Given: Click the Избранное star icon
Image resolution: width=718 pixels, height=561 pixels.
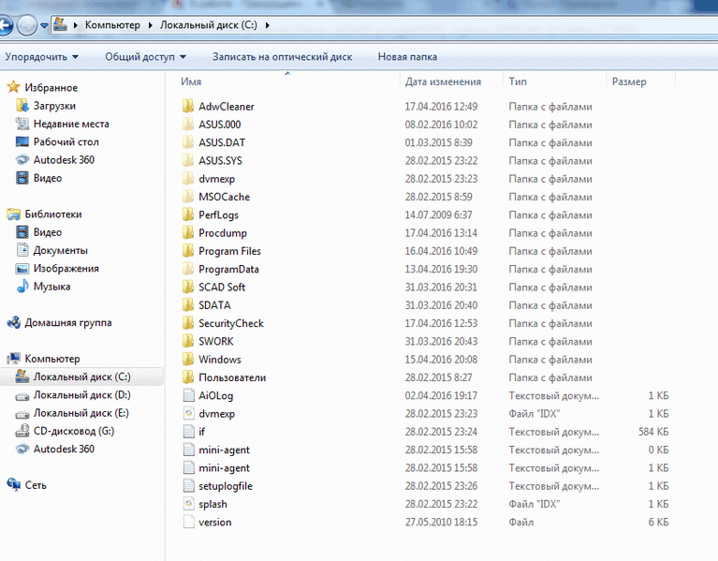Looking at the screenshot, I should click(x=13, y=87).
